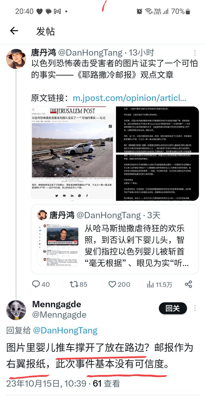
Task: Tap the share icon on the post
Action: [x=189, y=284]
